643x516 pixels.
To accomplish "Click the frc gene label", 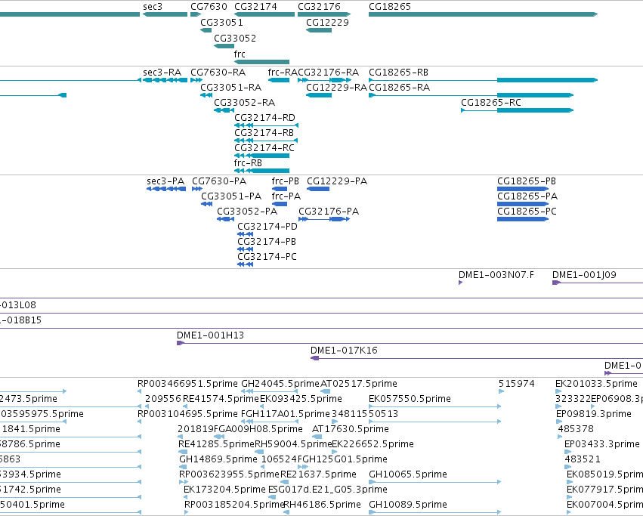I will pyautogui.click(x=240, y=54).
